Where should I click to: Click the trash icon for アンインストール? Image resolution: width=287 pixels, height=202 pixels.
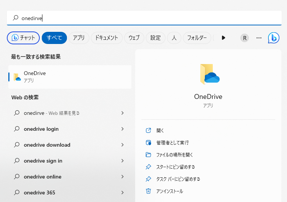tap(148, 191)
